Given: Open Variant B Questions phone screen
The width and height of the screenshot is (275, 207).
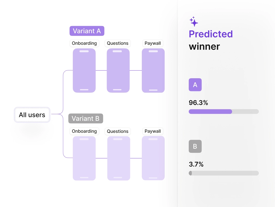Looking at the screenshot, I should (x=118, y=158).
